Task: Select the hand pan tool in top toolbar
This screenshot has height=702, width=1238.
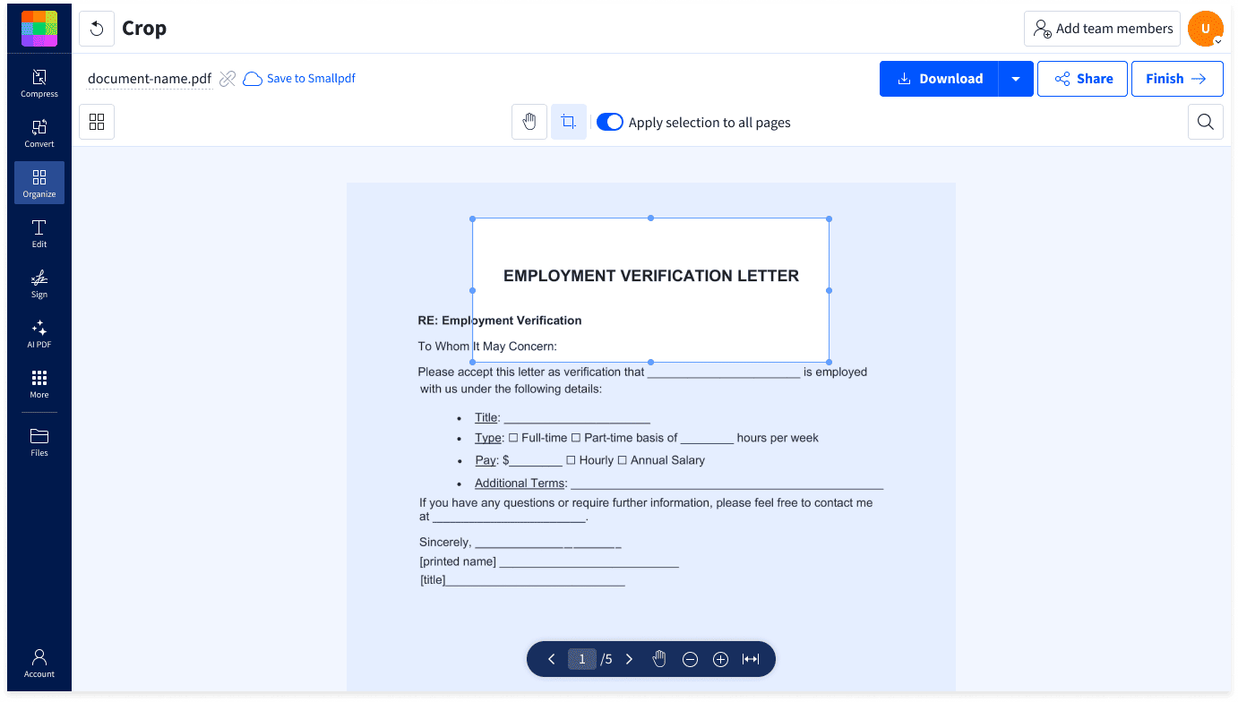Action: click(x=529, y=122)
